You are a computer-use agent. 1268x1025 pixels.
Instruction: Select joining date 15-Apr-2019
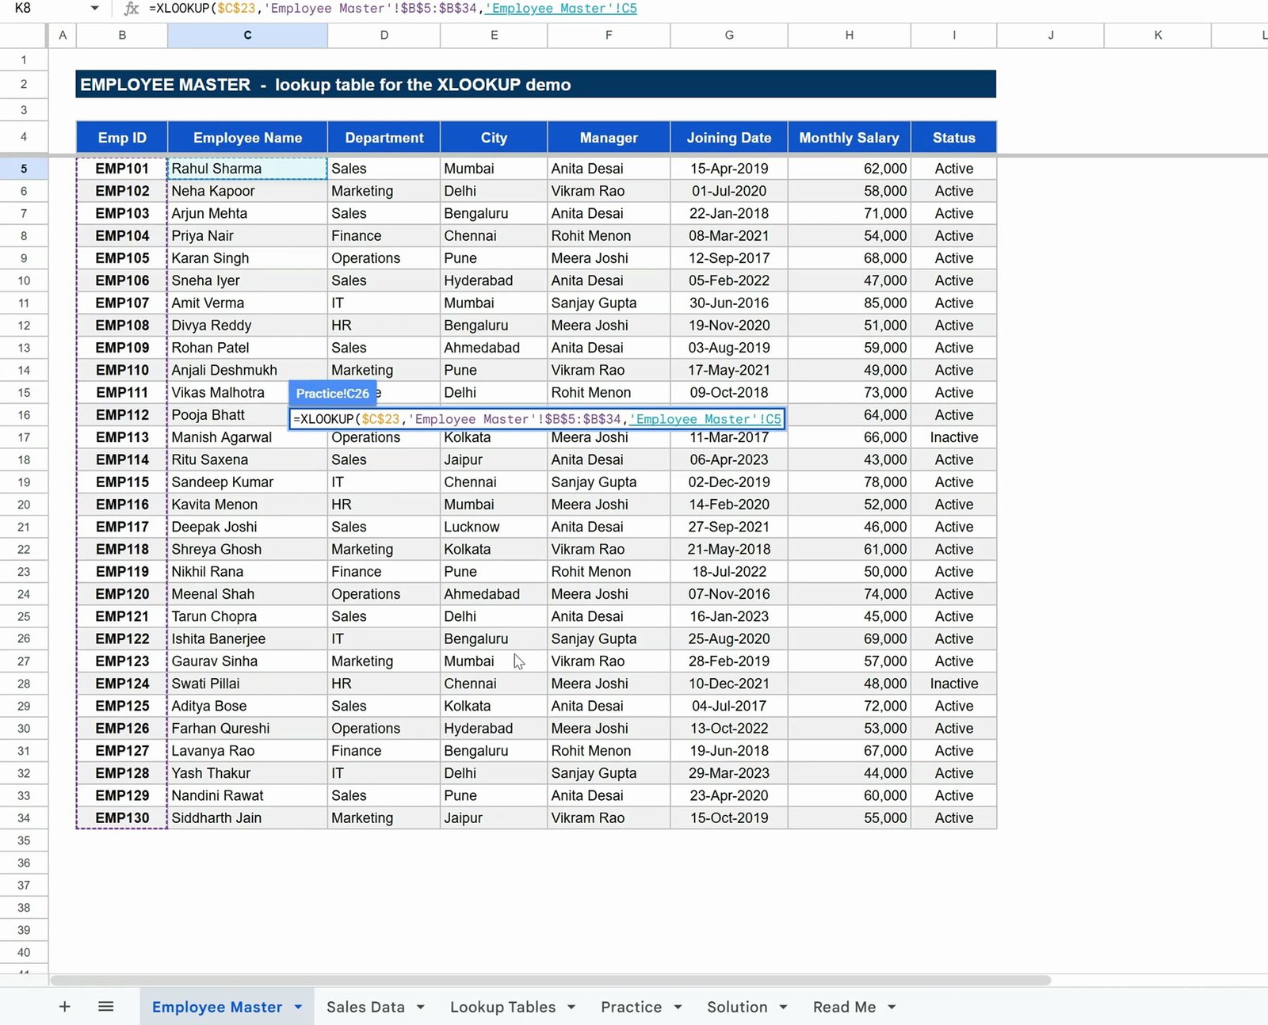coord(729,169)
